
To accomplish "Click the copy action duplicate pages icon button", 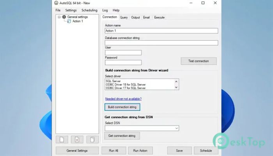I will pos(92,140).
